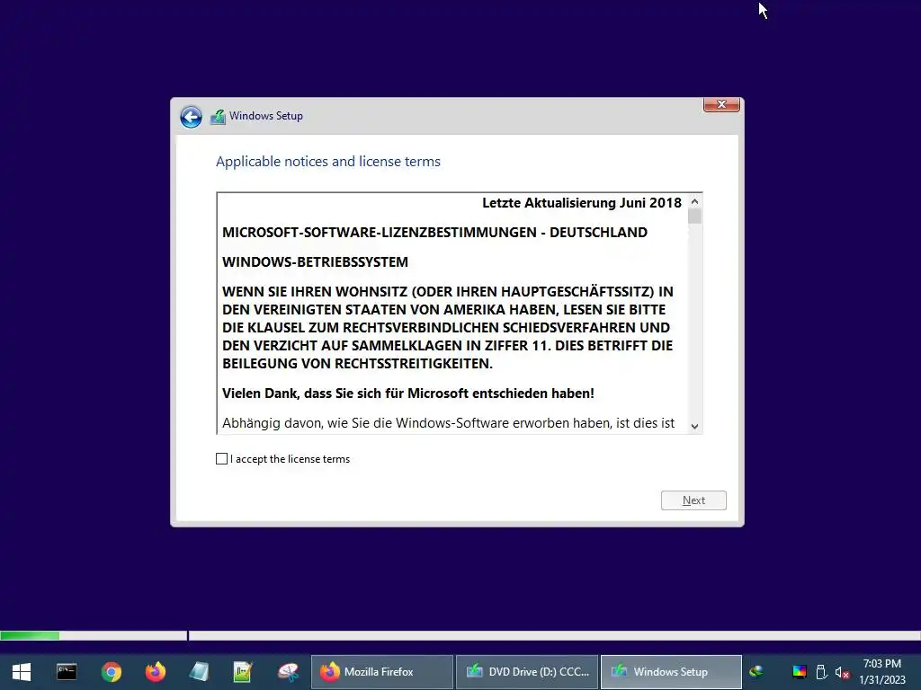Click 'WINDOWS-BETRIEBSSYSTEM' heading in license
The height and width of the screenshot is (690, 921).
click(x=315, y=262)
